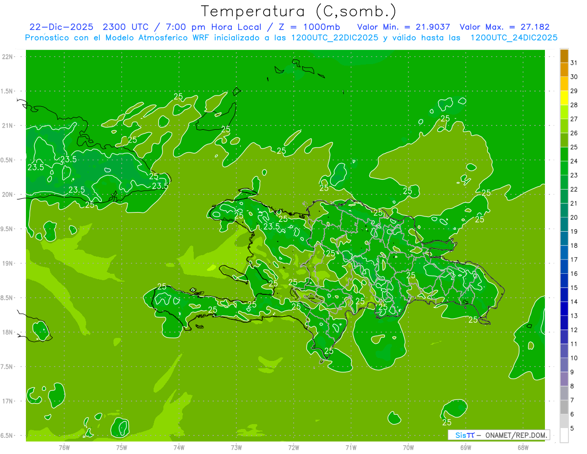Click the color bar segment between 26 and 27
587x454 pixels.
click(x=564, y=126)
